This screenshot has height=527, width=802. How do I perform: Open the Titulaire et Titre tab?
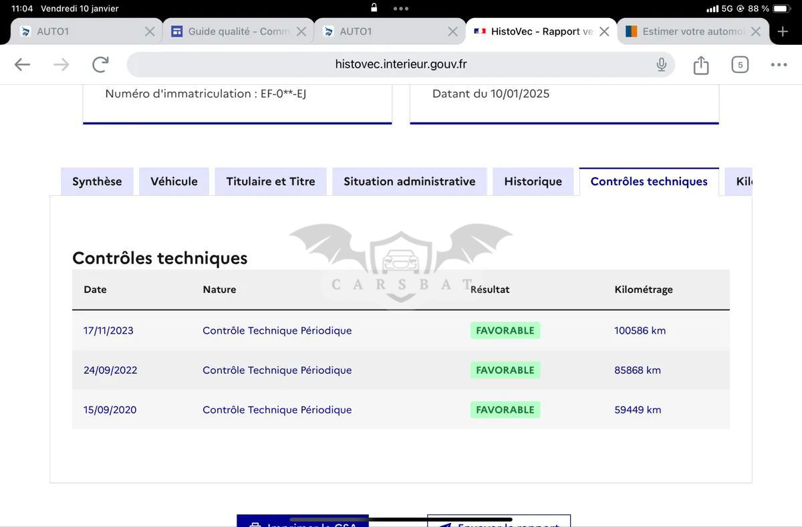click(x=271, y=181)
